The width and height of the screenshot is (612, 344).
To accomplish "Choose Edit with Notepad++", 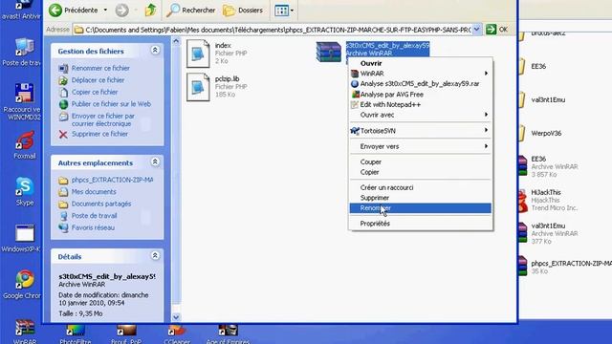I will pyautogui.click(x=421, y=104).
